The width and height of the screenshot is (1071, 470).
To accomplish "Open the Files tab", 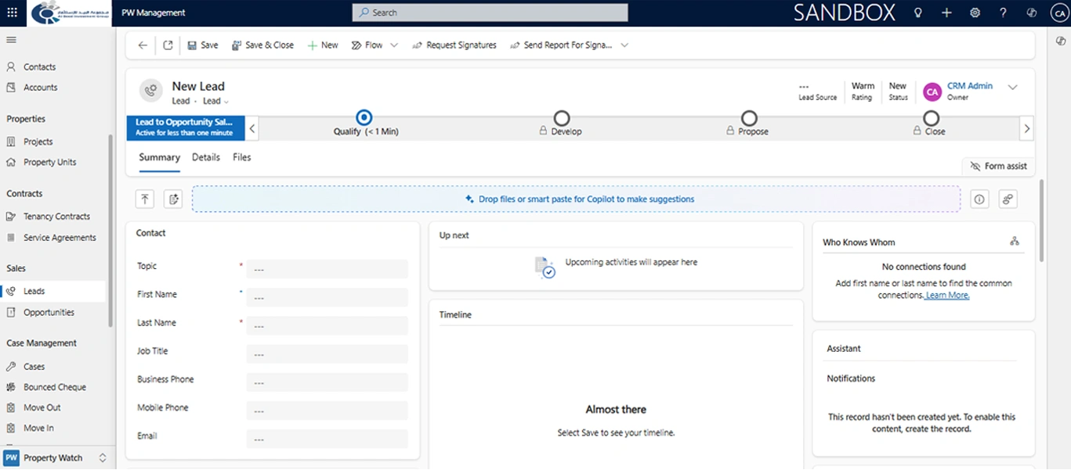I will click(241, 157).
